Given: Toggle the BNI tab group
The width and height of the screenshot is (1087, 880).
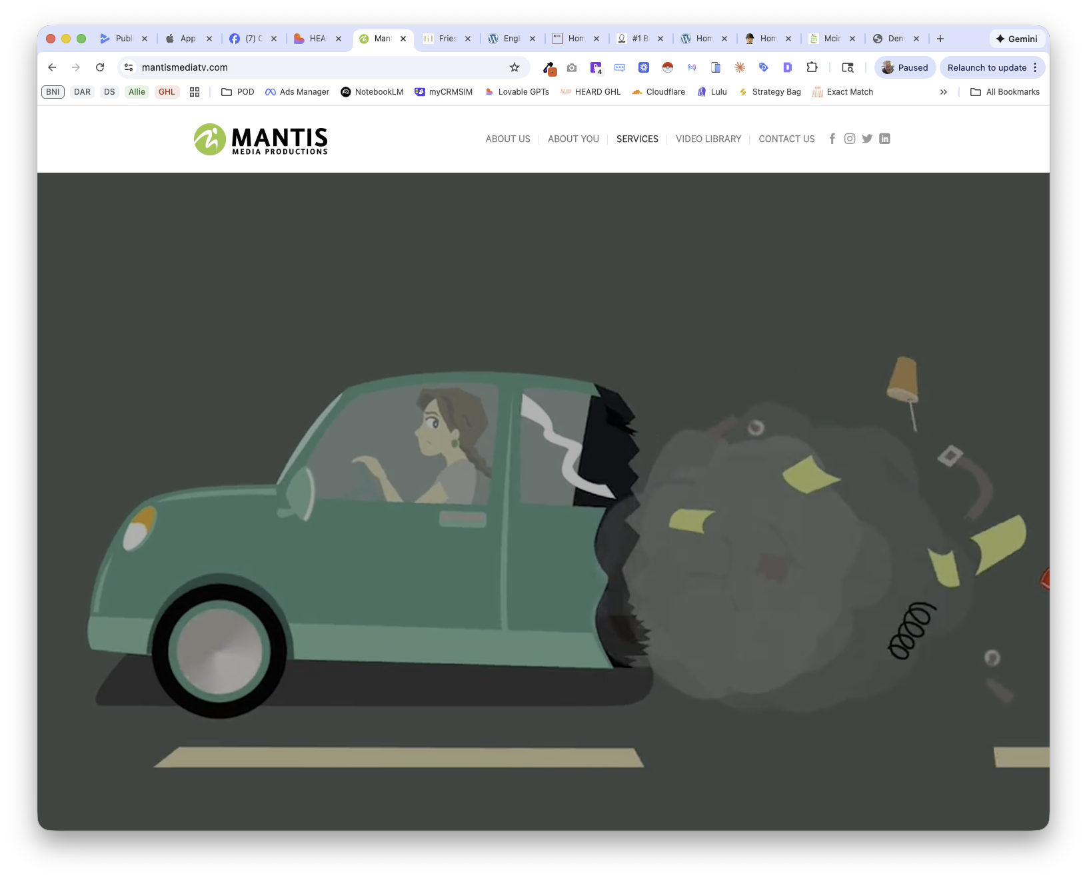Looking at the screenshot, I should (52, 91).
